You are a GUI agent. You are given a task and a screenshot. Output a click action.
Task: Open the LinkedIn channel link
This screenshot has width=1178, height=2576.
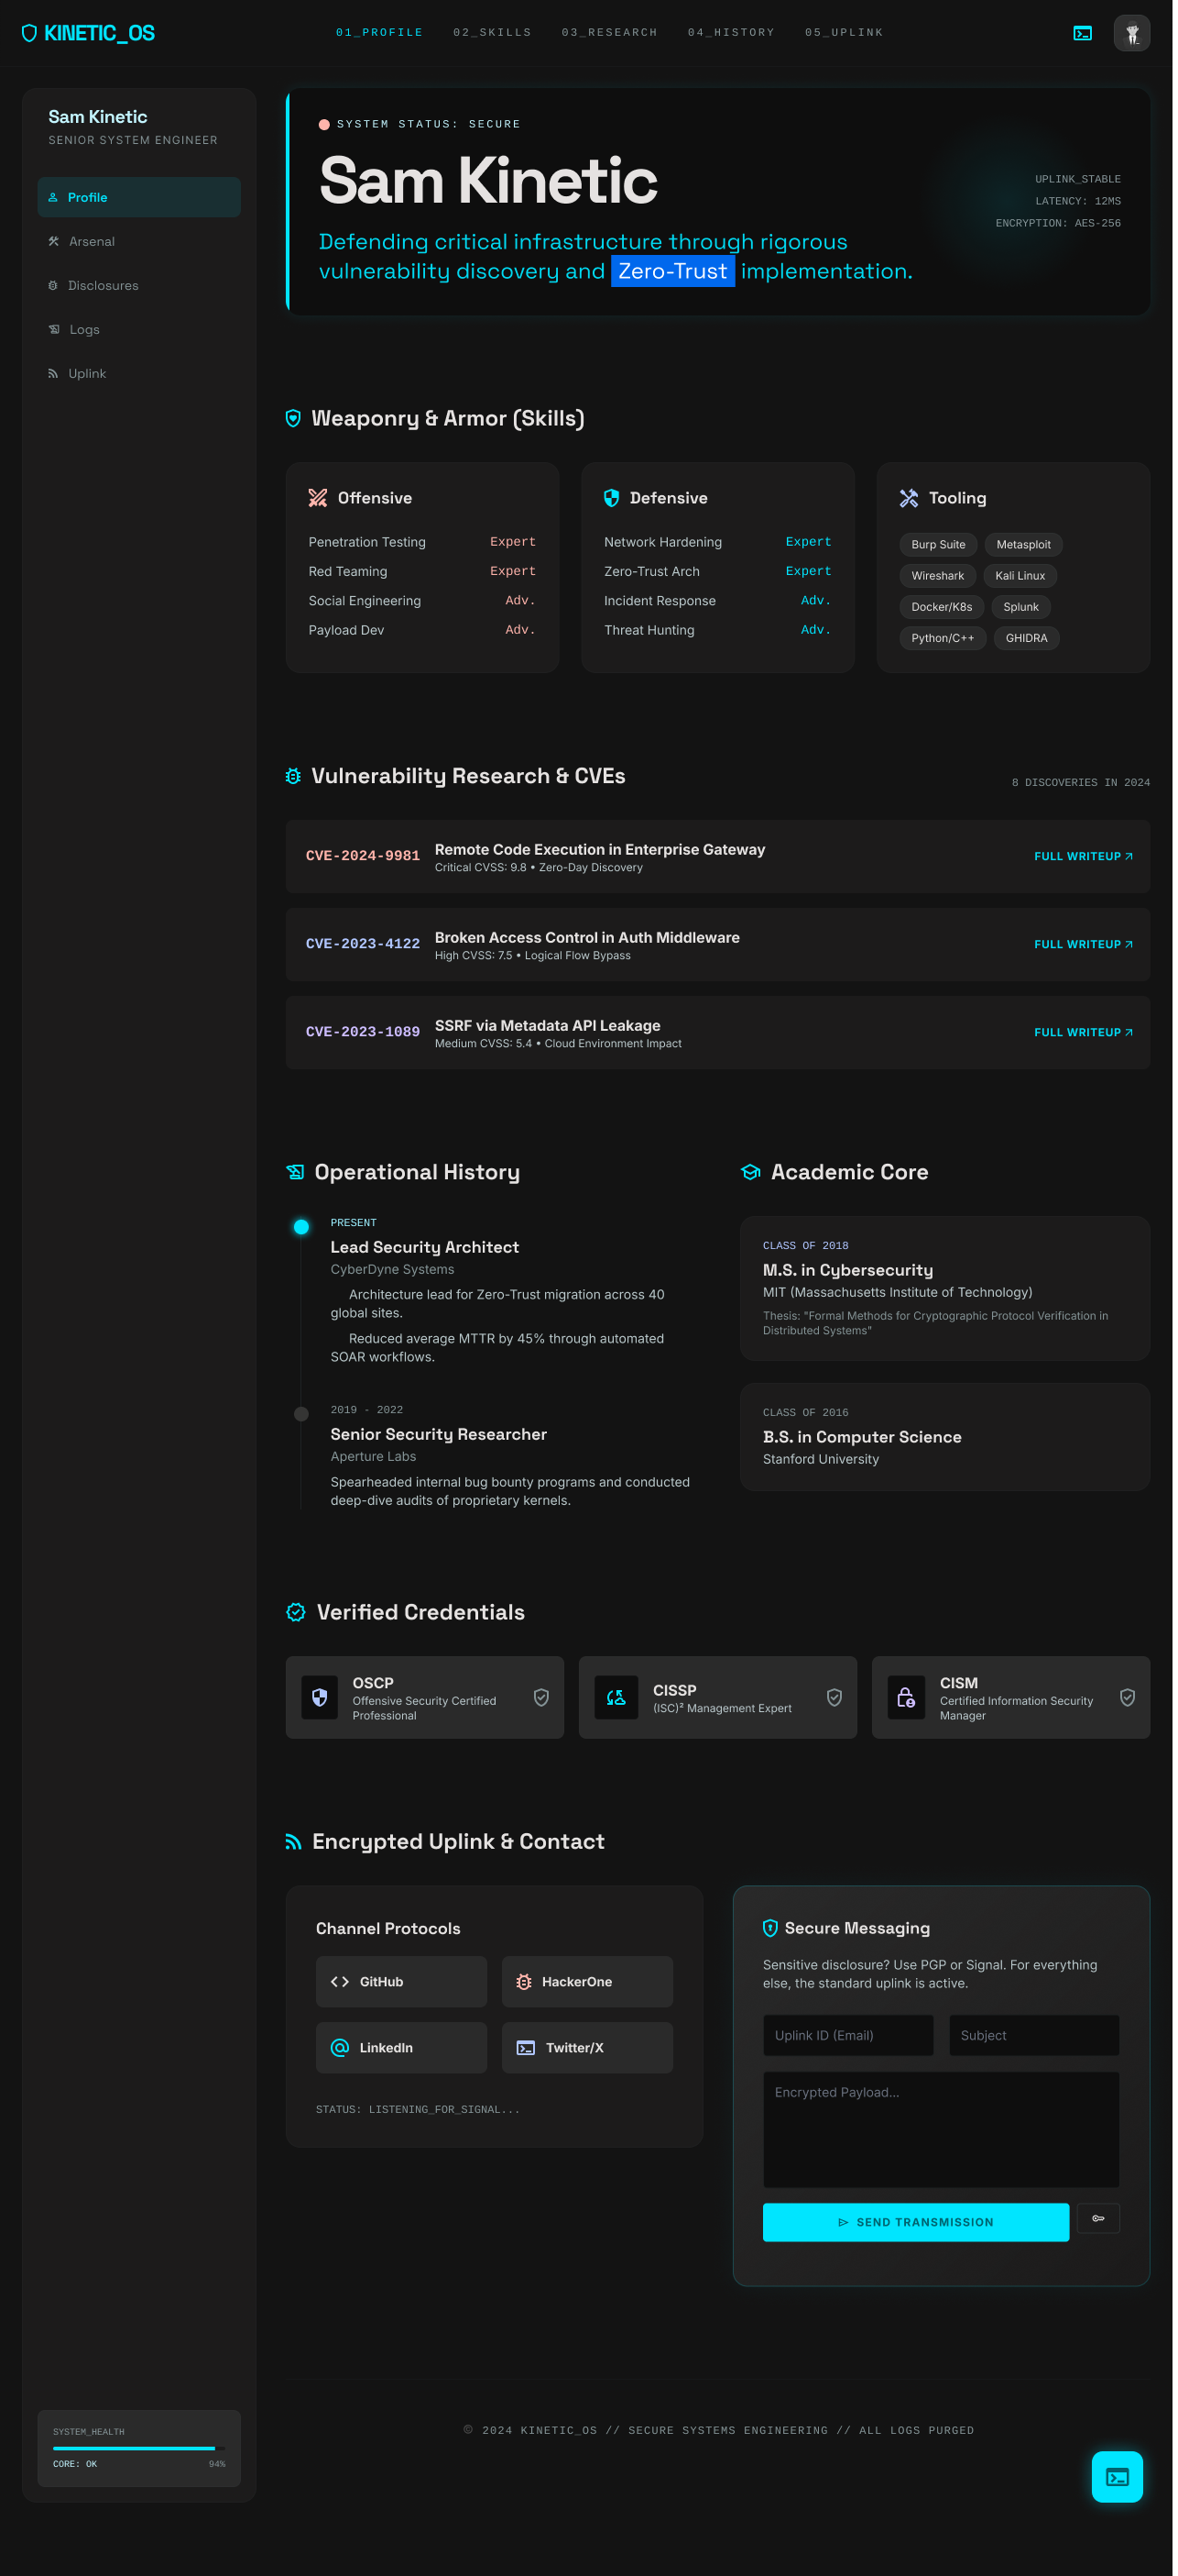pos(400,2047)
